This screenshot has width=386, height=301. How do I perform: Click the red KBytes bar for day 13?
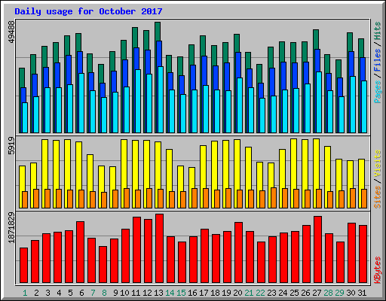[x=159, y=248]
